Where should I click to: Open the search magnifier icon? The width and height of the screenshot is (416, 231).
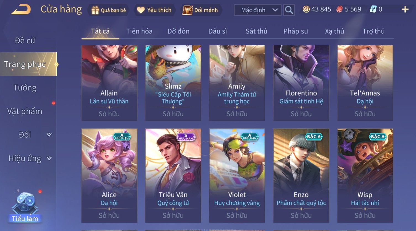click(289, 10)
